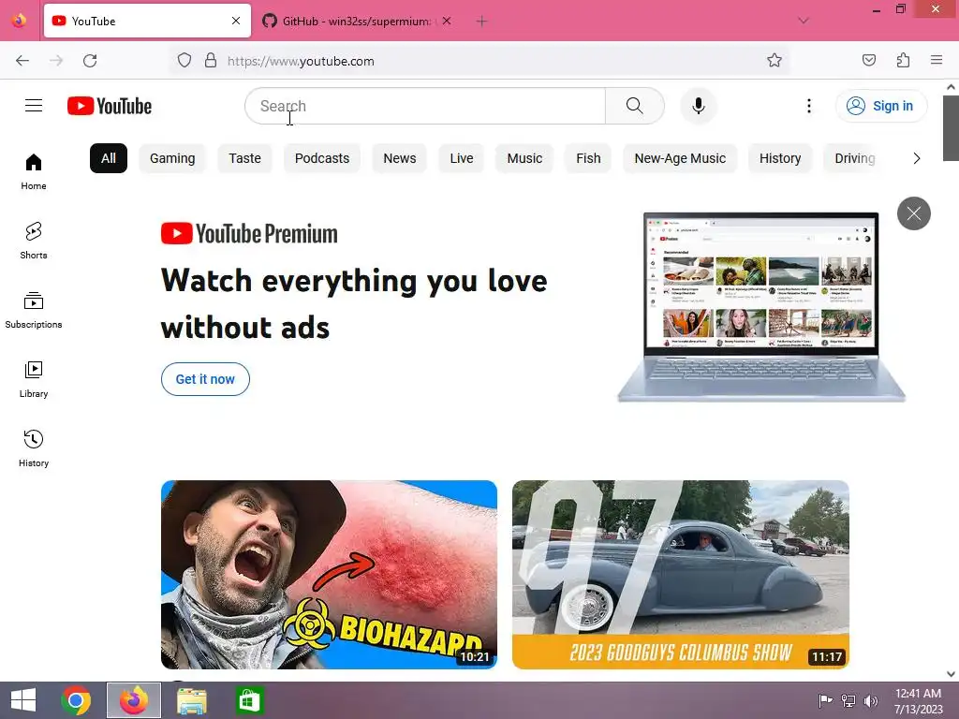Close the YouTube tab
The height and width of the screenshot is (719, 959).
(236, 21)
